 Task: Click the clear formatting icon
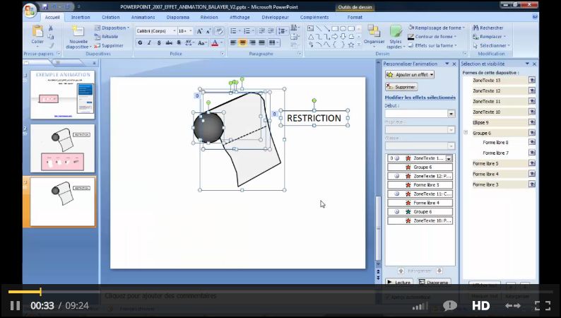click(x=219, y=31)
